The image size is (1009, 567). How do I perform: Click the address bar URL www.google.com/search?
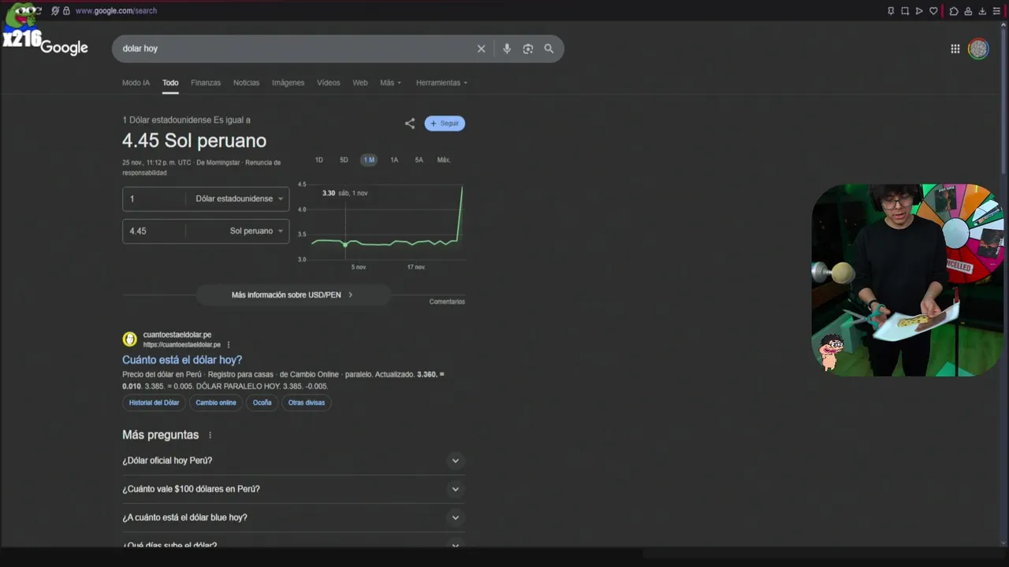click(x=116, y=11)
